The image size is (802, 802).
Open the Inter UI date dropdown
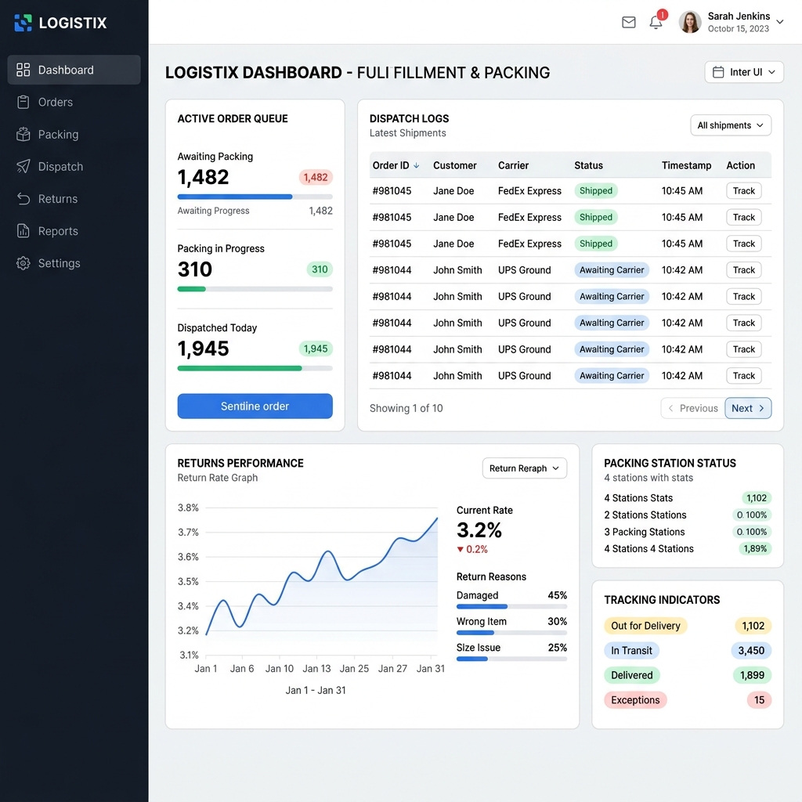(x=744, y=72)
